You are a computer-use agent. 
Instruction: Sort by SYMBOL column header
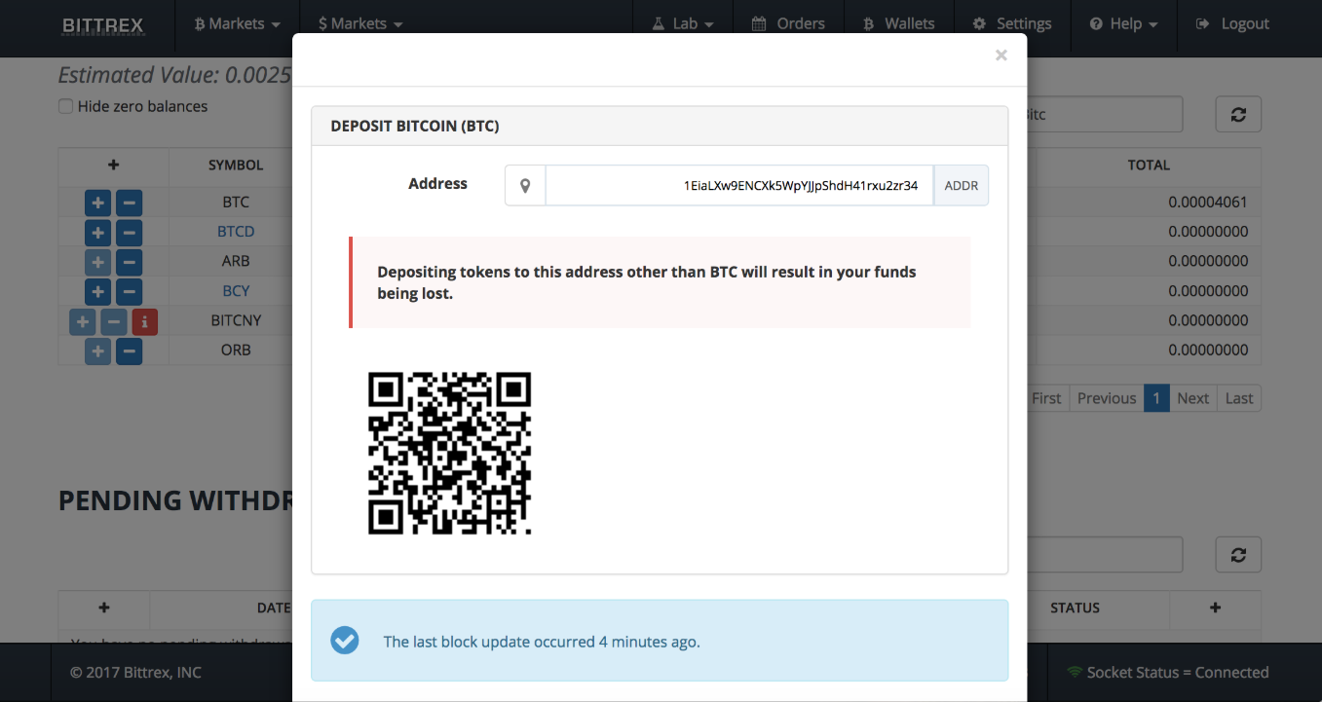coord(236,165)
